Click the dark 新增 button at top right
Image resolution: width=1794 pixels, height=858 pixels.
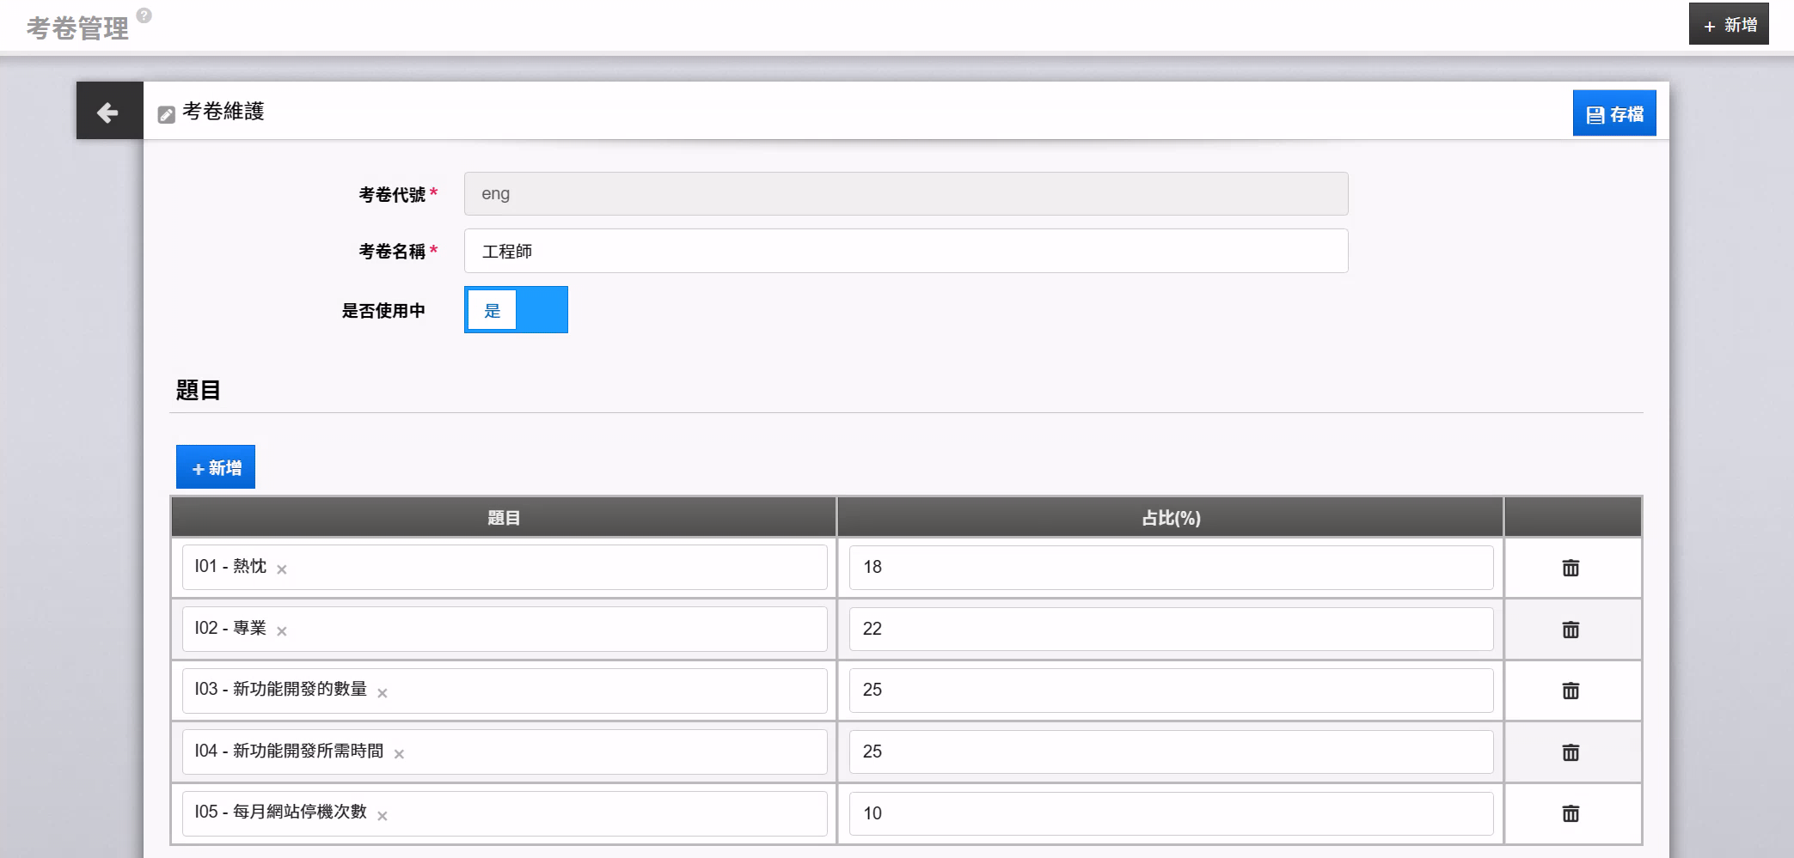click(x=1728, y=25)
